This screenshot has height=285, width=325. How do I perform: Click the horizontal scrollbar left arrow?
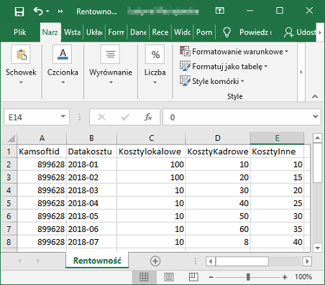pyautogui.click(x=211, y=261)
